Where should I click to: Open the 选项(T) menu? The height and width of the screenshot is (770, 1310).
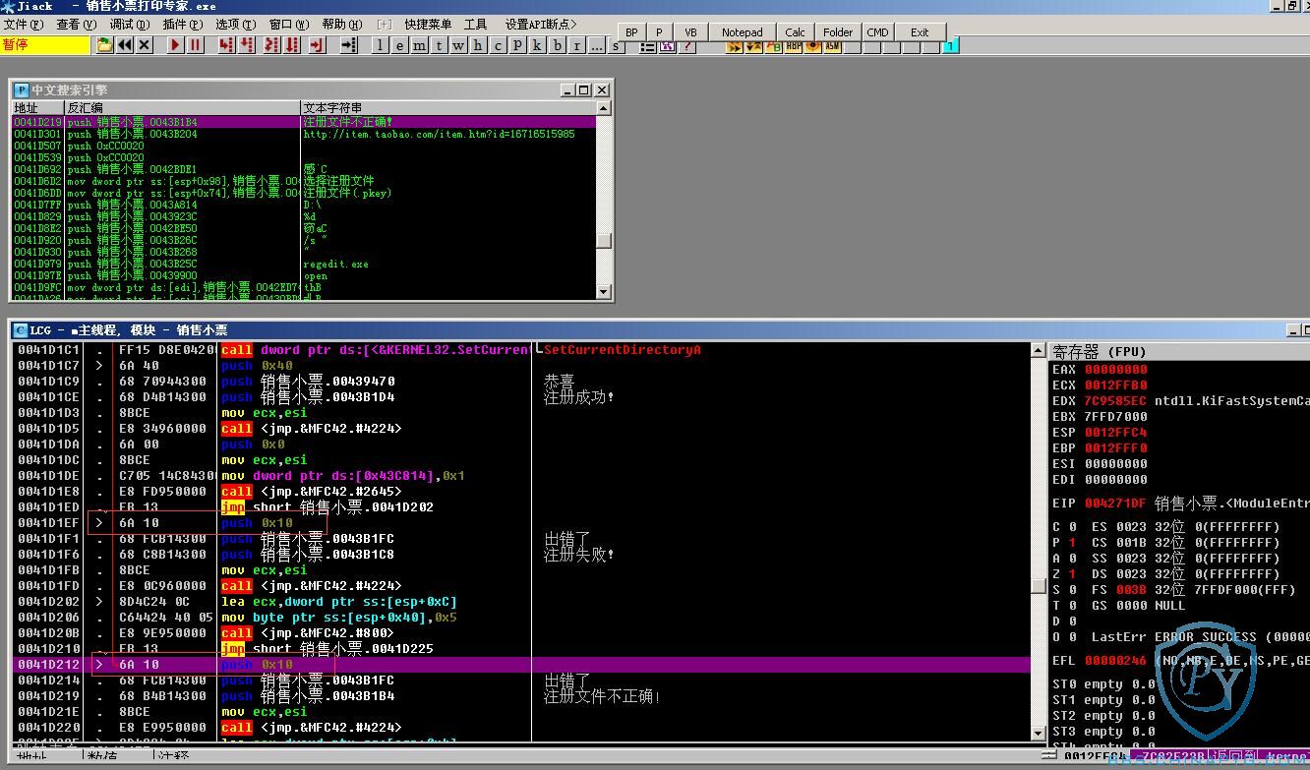pos(235,24)
